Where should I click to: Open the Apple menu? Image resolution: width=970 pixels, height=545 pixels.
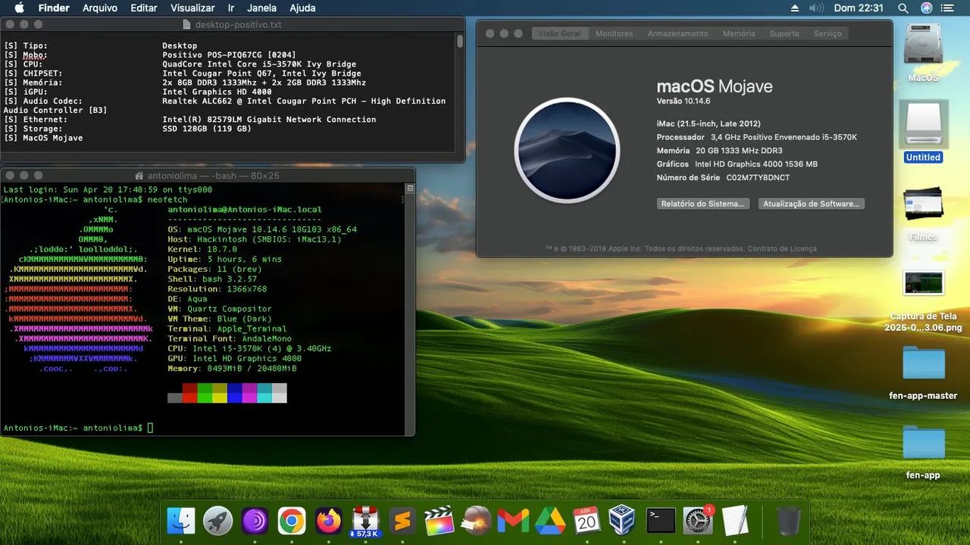19,8
